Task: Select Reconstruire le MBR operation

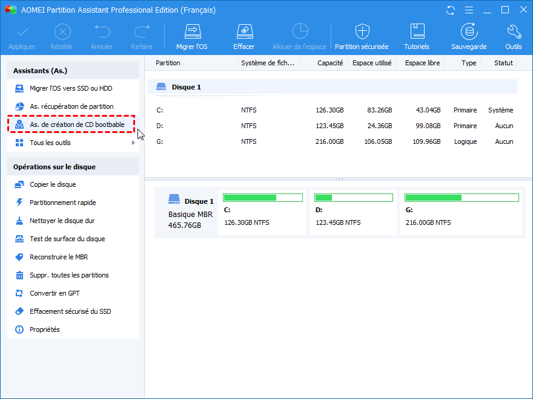Action: [73, 257]
